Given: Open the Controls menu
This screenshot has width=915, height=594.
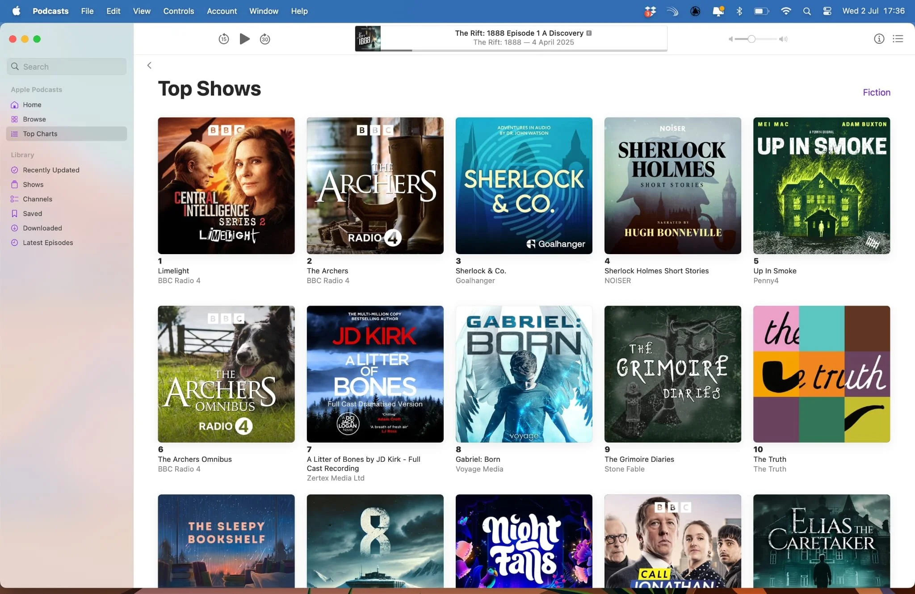Looking at the screenshot, I should [x=179, y=11].
